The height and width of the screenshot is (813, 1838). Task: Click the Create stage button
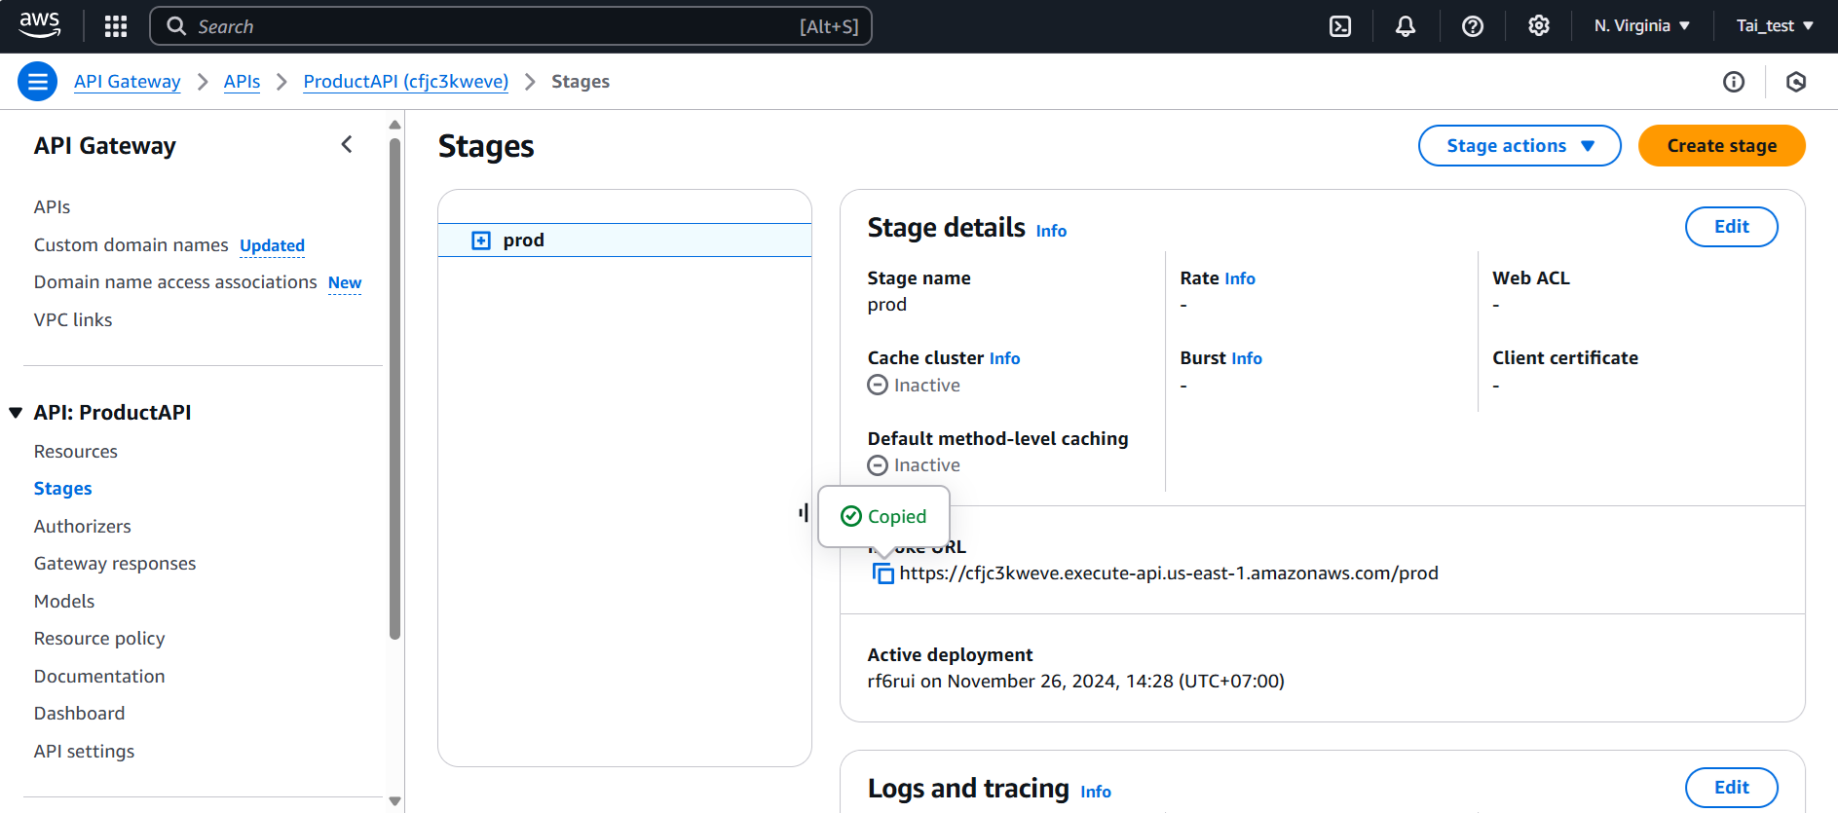(x=1721, y=146)
